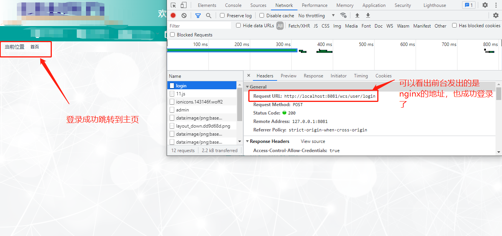502x236 pixels.
Task: Select the login request row
Action: (202, 86)
